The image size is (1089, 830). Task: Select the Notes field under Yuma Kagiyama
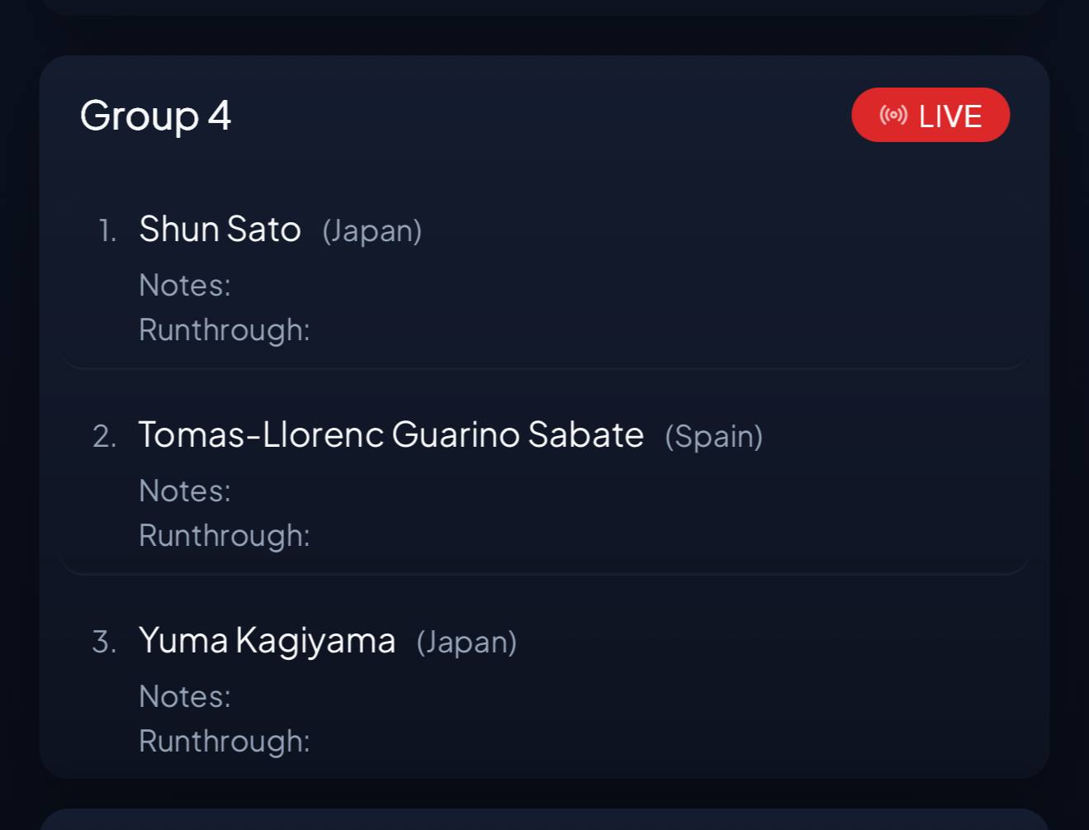pyautogui.click(x=185, y=696)
